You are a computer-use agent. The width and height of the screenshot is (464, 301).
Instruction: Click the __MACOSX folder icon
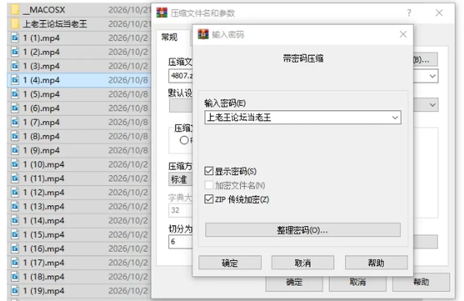click(x=15, y=10)
